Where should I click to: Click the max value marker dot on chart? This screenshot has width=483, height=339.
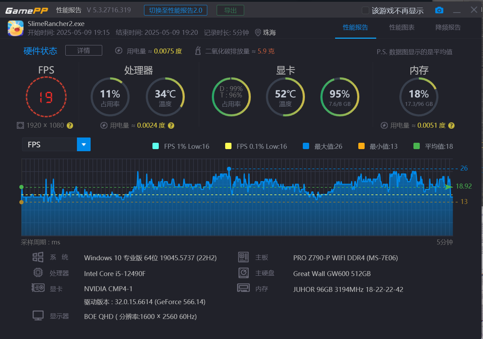tap(229, 169)
